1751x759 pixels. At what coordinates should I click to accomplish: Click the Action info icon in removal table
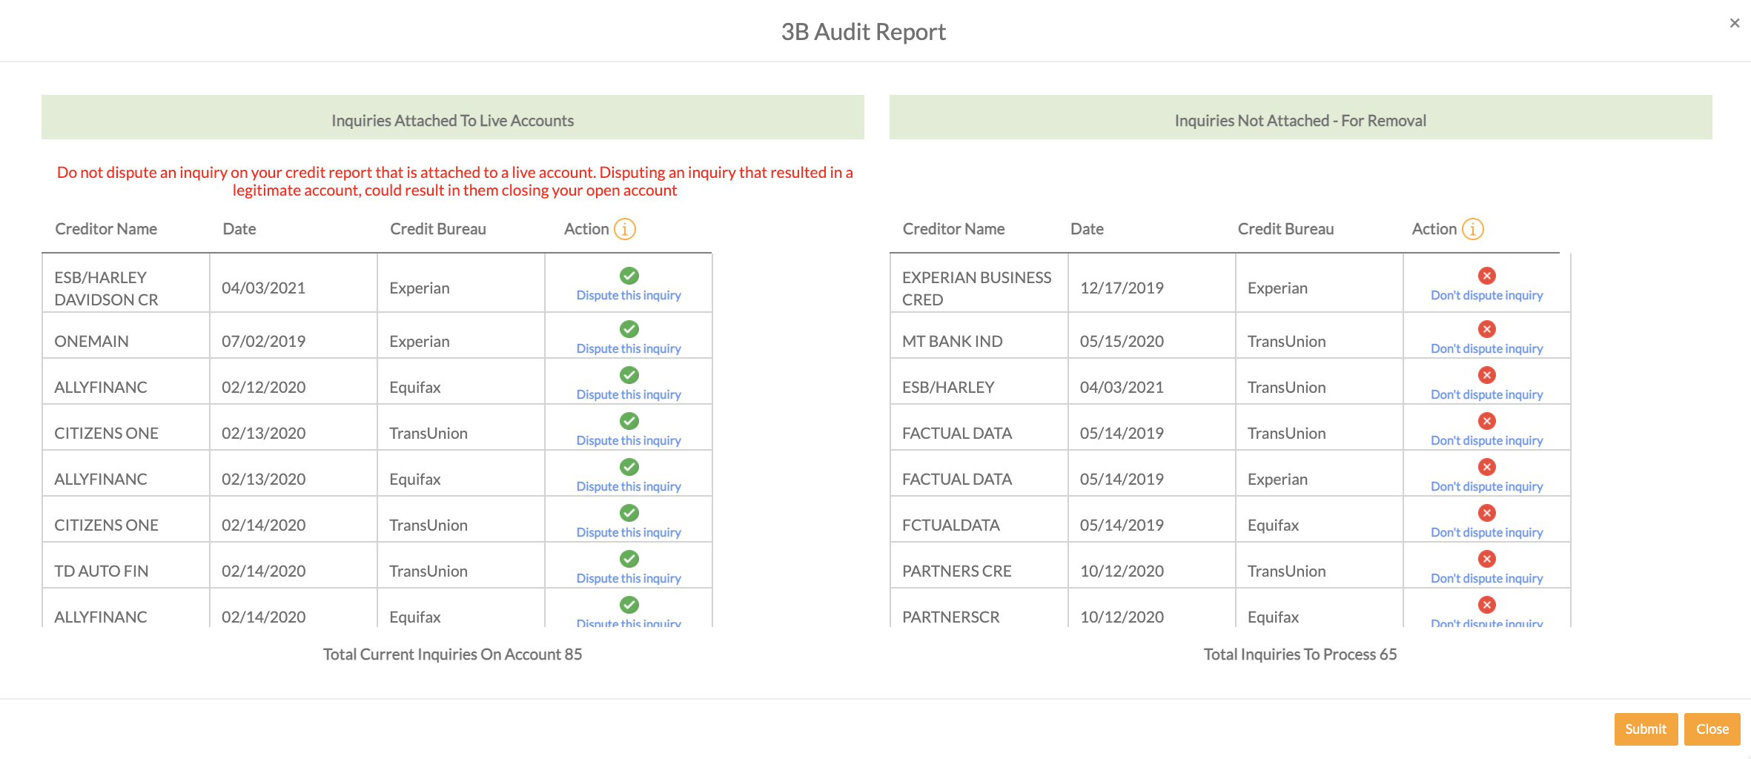[1472, 229]
